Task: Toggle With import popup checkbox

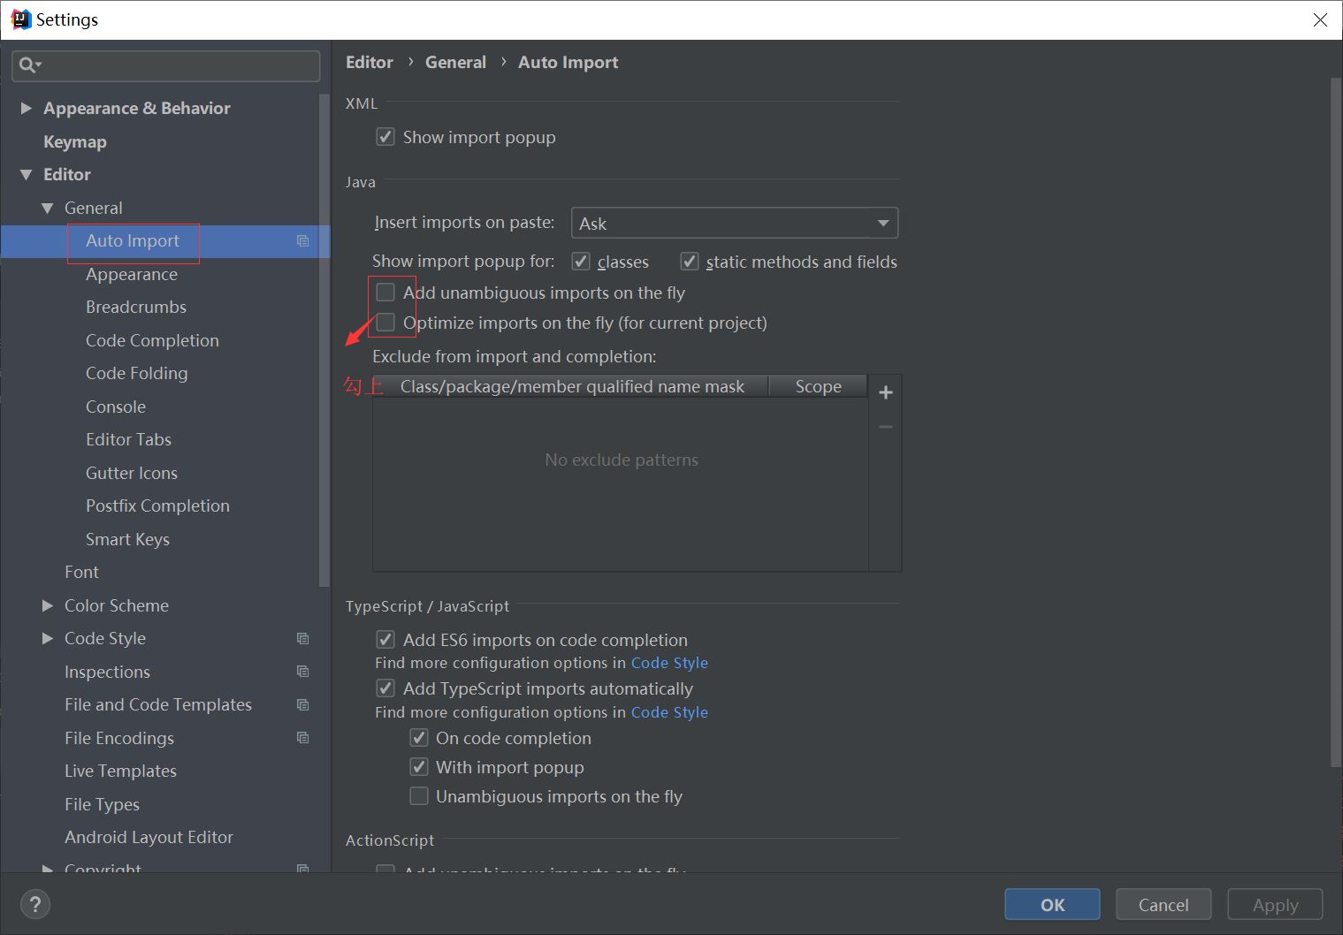Action: (x=419, y=767)
